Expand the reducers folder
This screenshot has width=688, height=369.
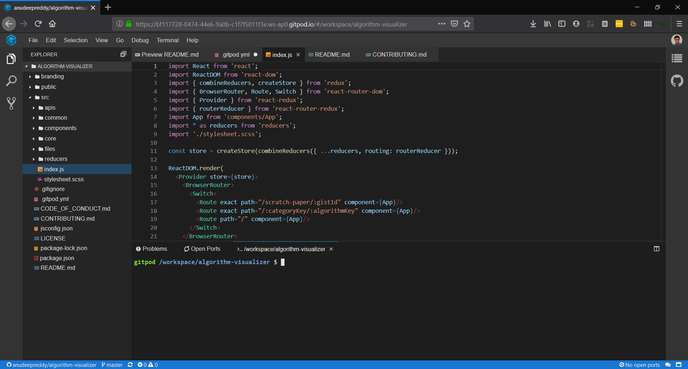tap(34, 159)
